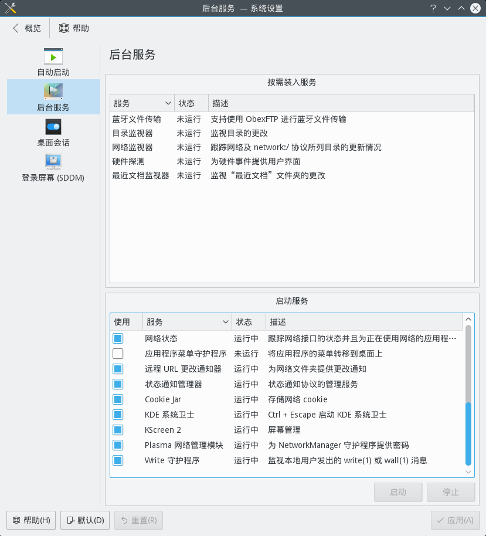Screen dimensions: 486x536
Task: Select the KDE 系统卫士 service name
Action: pos(169,415)
